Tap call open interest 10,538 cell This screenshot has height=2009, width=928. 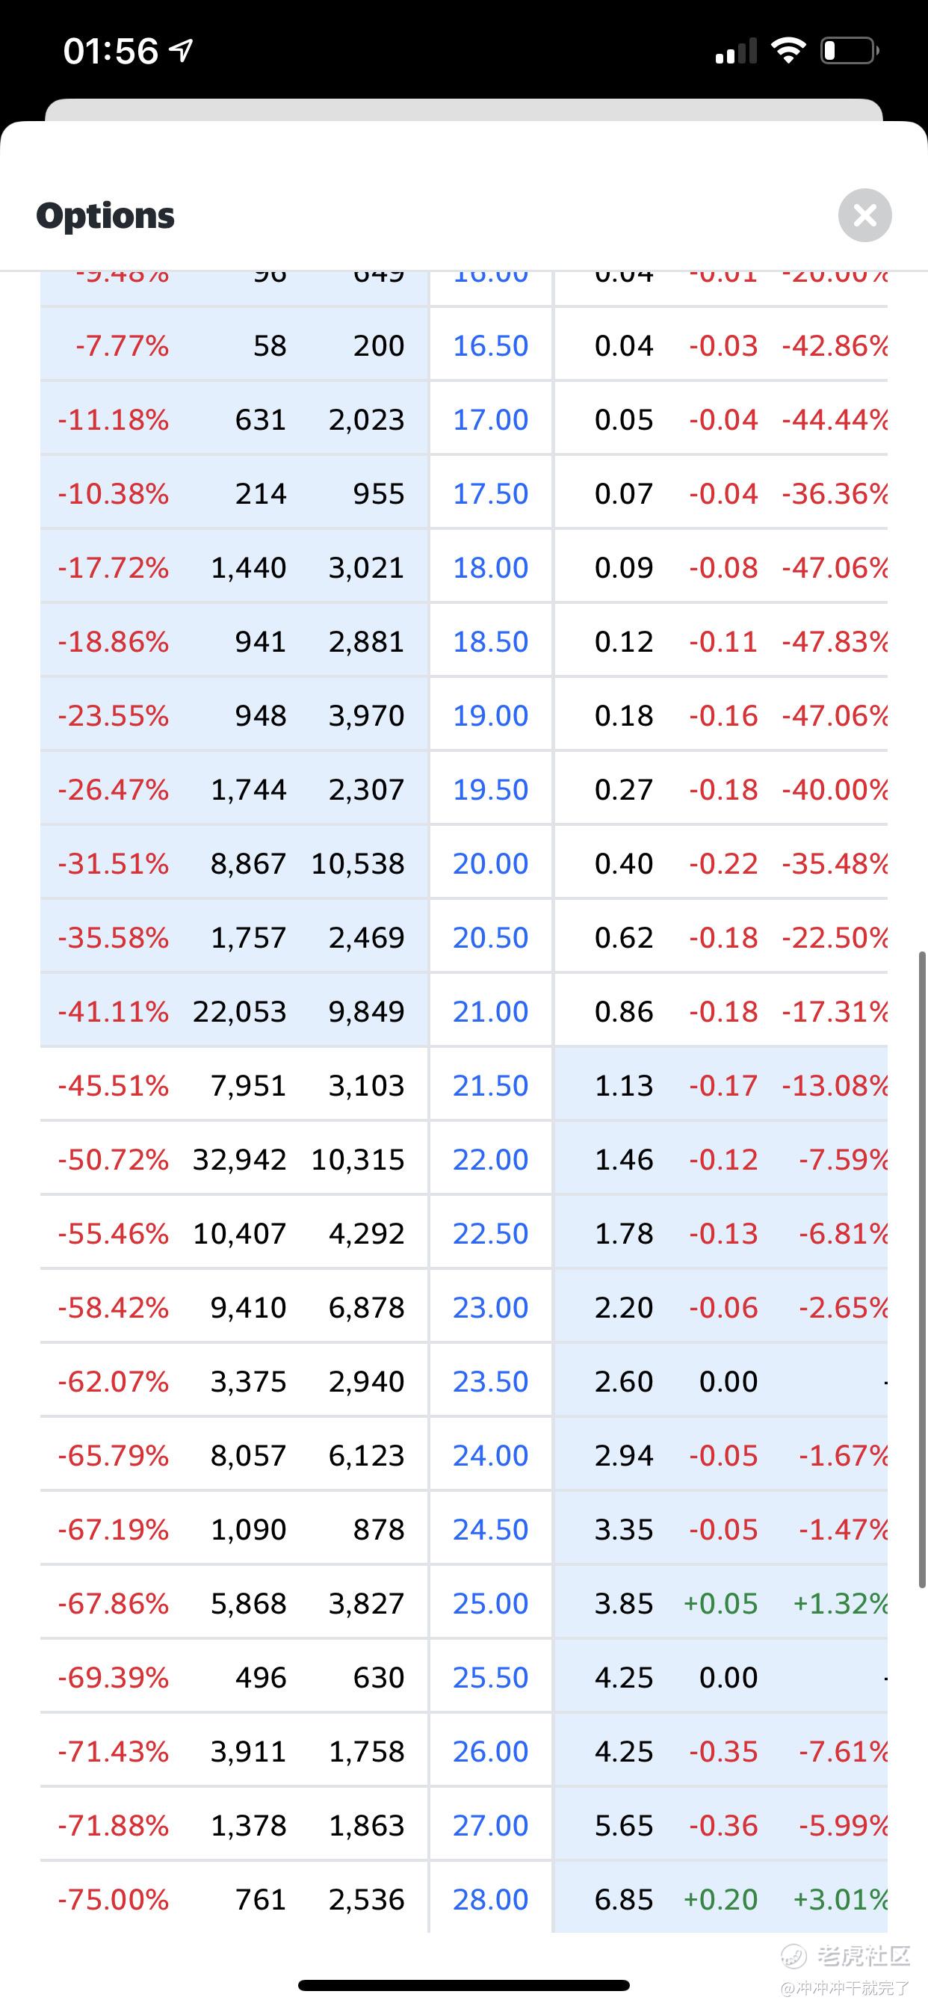coord(358,863)
